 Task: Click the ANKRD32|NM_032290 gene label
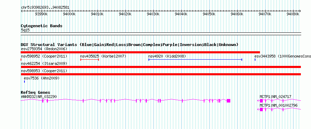(39, 97)
